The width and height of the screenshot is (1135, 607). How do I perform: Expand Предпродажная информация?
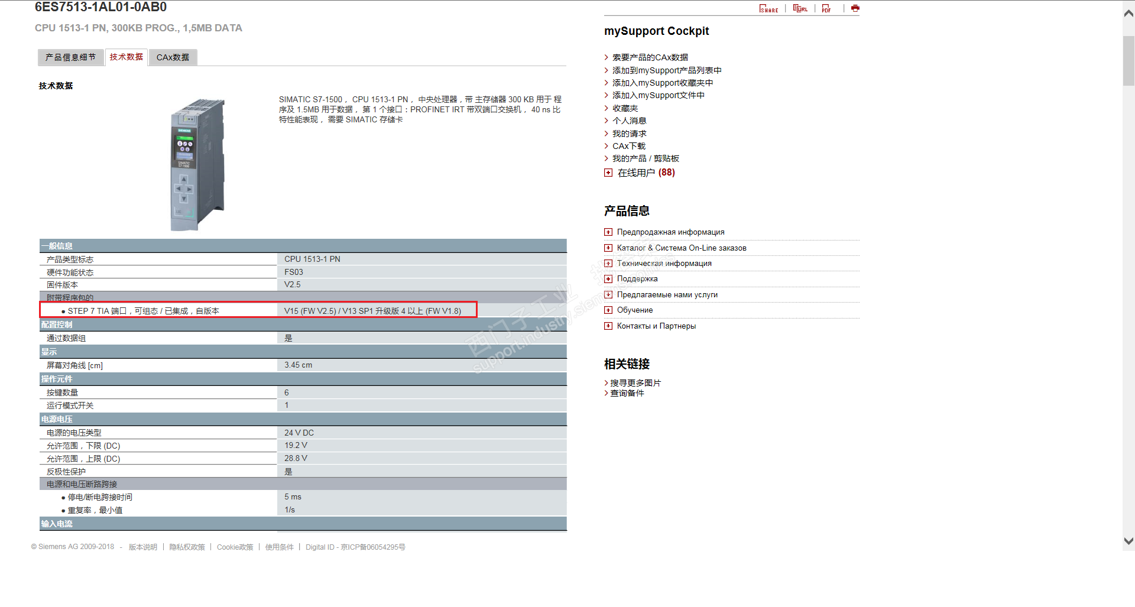click(608, 232)
